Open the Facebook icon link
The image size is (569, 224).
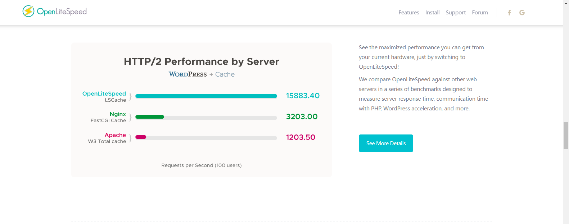tap(509, 13)
